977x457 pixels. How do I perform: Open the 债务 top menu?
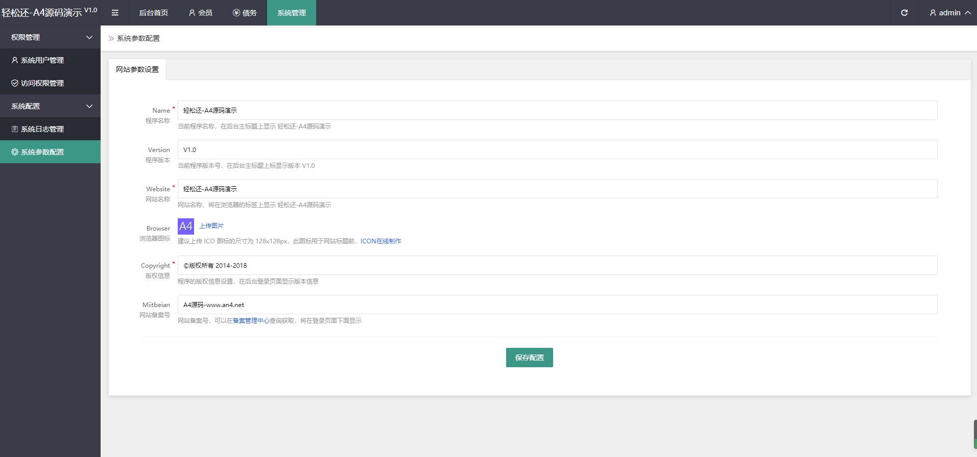(x=245, y=13)
